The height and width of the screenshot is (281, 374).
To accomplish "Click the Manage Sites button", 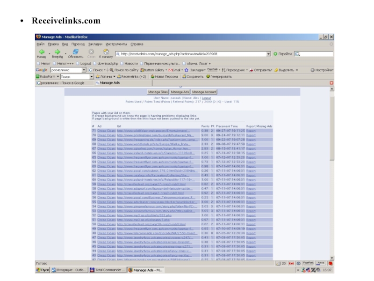I will [x=158, y=92].
